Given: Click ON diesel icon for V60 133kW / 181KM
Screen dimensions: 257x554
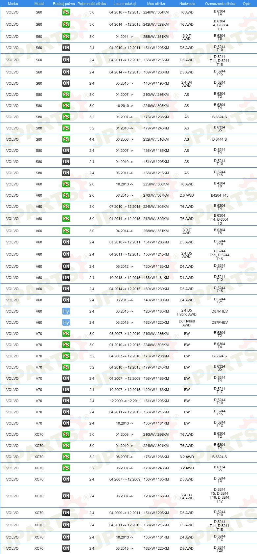Looking at the screenshot, I should [66, 278].
